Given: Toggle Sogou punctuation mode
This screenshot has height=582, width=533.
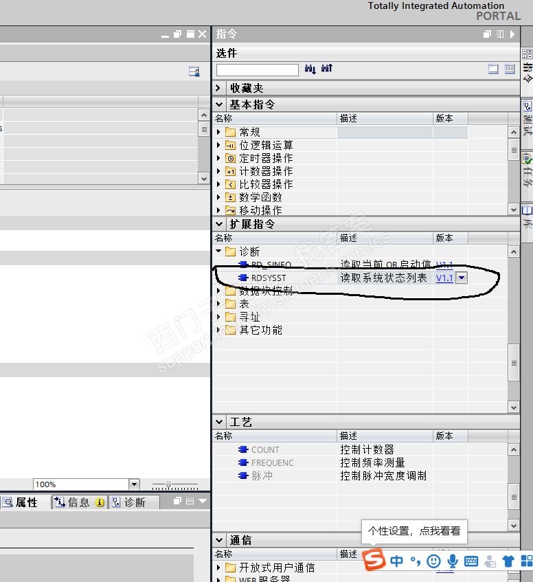Looking at the screenshot, I should (x=416, y=561).
